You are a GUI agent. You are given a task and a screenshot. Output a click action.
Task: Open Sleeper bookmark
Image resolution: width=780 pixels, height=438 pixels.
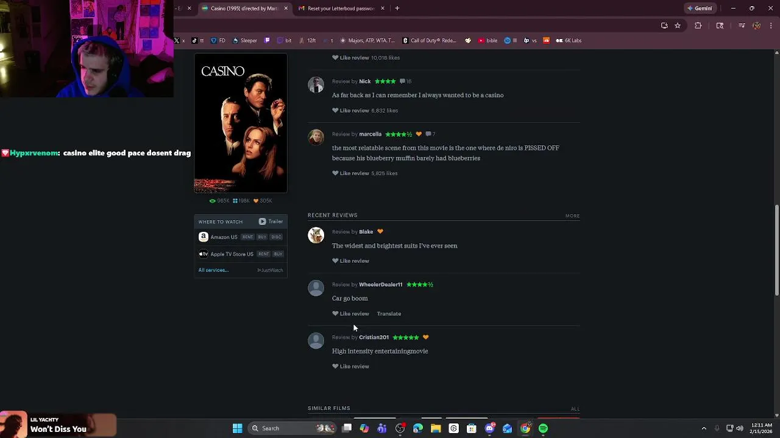[244, 41]
